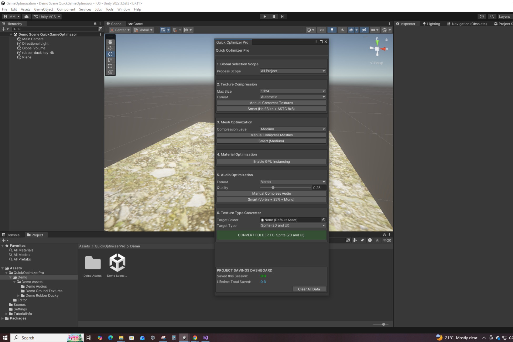Screen dimensions: 513x342
Task: Toggle Project panel lock
Action: pos(384,234)
